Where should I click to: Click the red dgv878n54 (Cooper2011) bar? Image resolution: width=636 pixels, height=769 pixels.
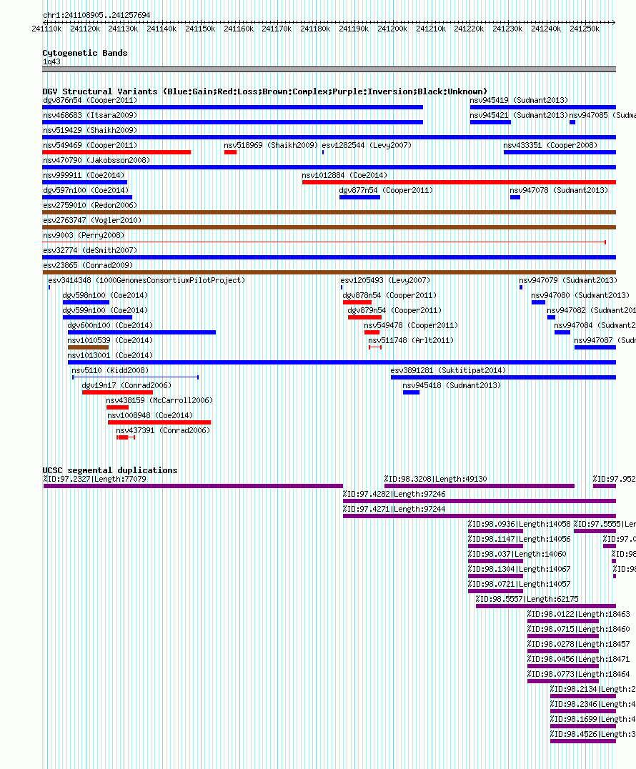[x=357, y=302]
